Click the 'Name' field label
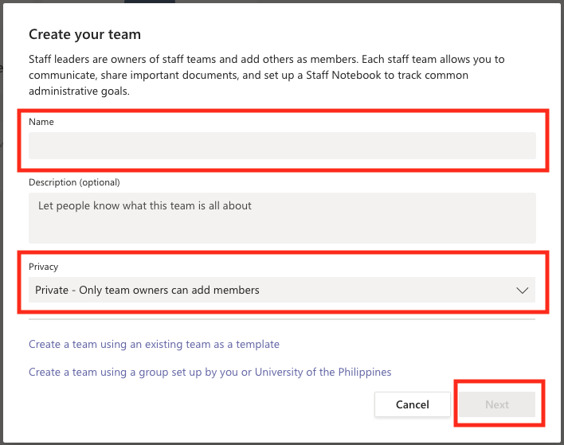This screenshot has height=445, width=564. 41,122
